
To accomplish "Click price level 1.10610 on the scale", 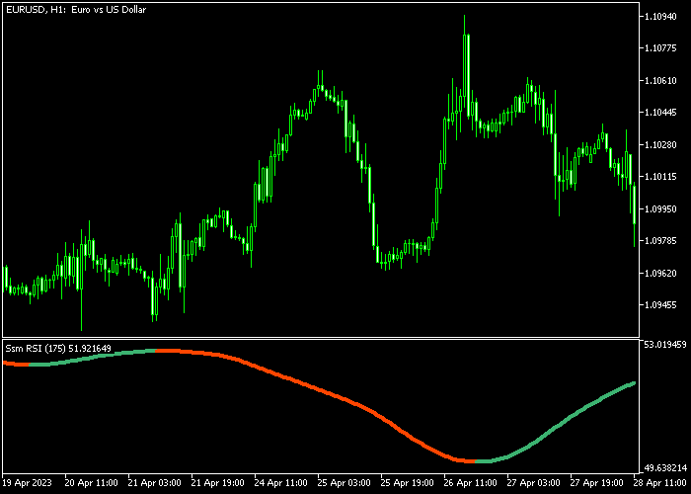I will (660, 81).
